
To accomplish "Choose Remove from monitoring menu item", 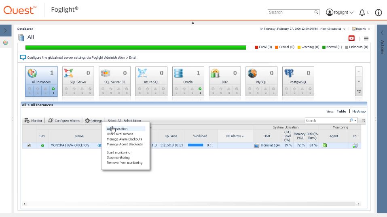I will pos(125,163).
